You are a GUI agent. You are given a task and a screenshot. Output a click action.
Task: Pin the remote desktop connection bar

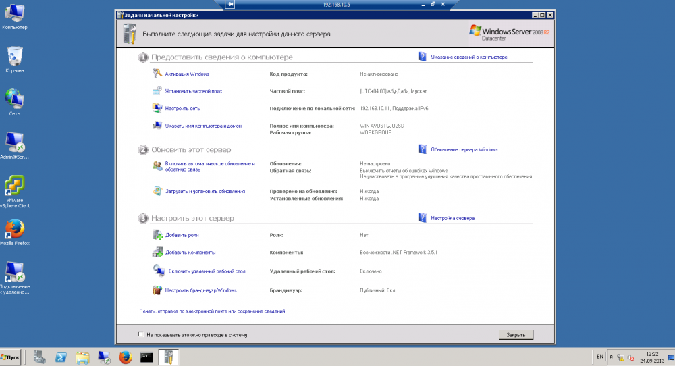[231, 4]
